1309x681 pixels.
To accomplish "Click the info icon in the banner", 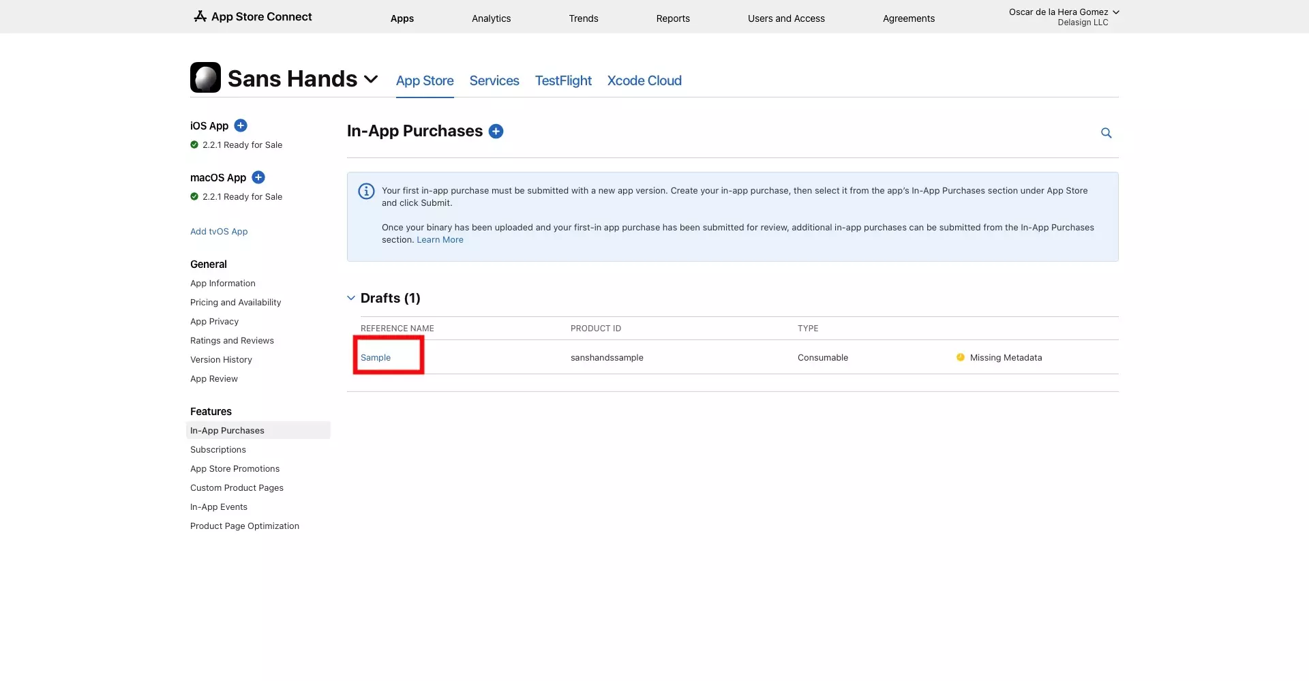I will tap(365, 191).
